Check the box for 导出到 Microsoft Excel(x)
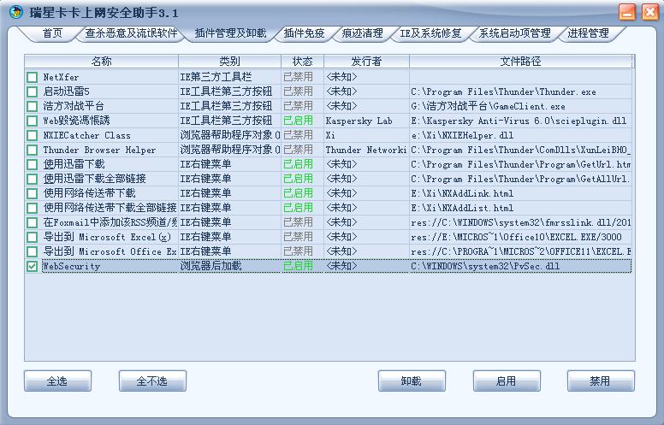This screenshot has height=425, width=664. [x=32, y=237]
